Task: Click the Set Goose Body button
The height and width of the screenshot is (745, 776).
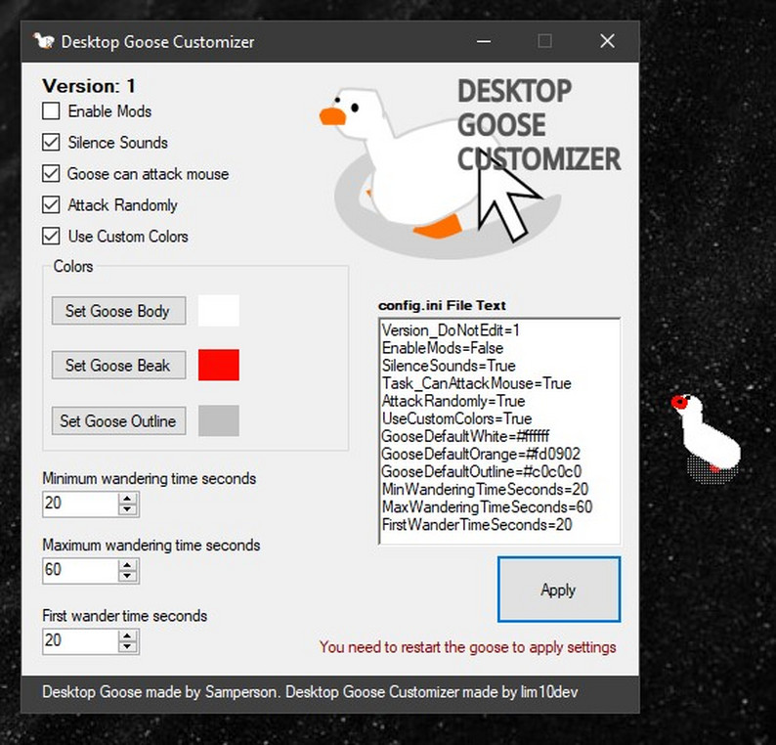Action: pyautogui.click(x=119, y=311)
